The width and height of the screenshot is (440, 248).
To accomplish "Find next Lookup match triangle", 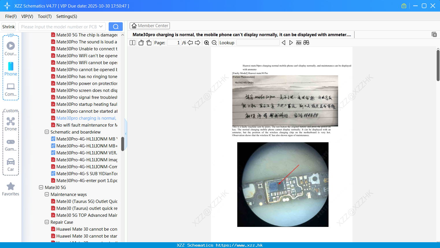I will 291,42.
